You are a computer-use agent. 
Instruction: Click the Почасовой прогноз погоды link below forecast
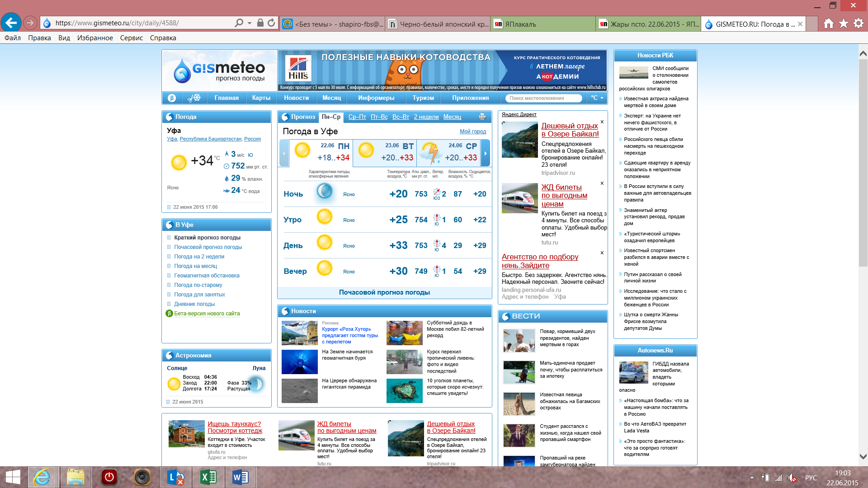384,292
